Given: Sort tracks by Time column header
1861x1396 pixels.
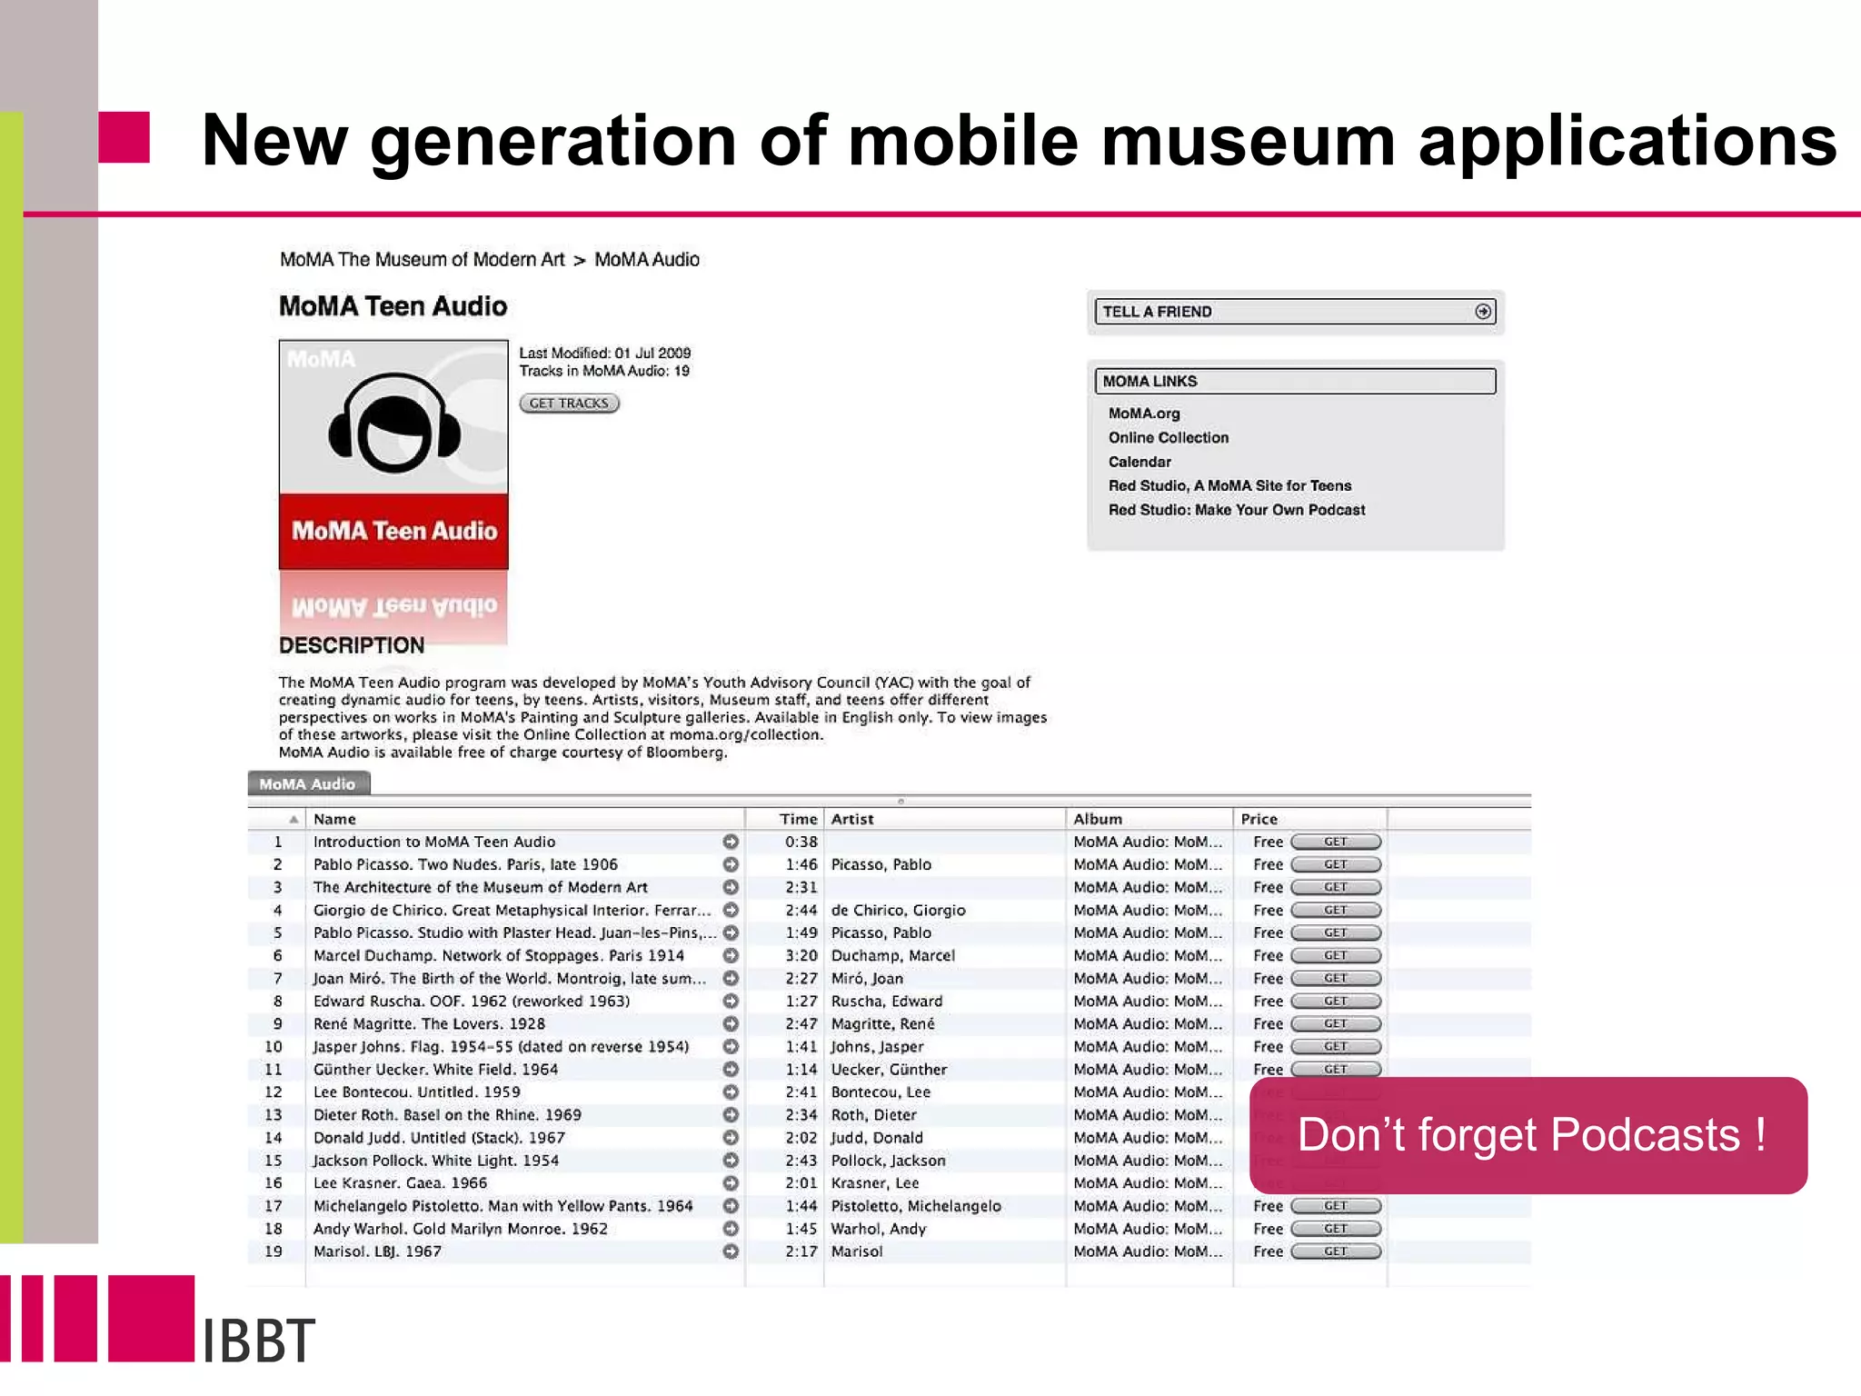Looking at the screenshot, I should pos(785,819).
